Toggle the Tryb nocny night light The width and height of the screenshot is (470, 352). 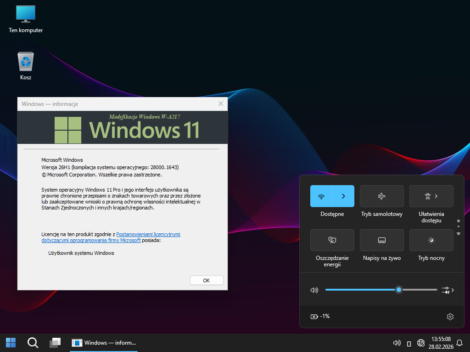[x=431, y=240]
